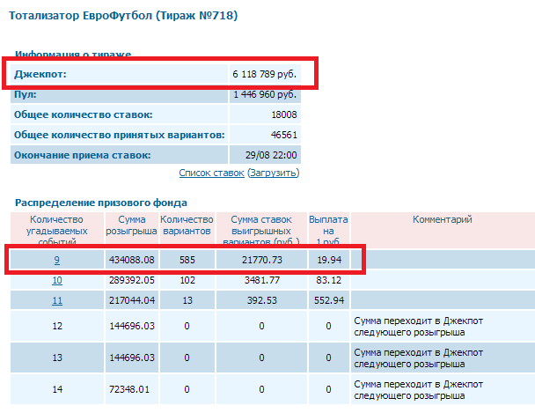Screen dimensions: 535x413
Task: Click the 'Комментарий' column header
Action: (x=443, y=219)
